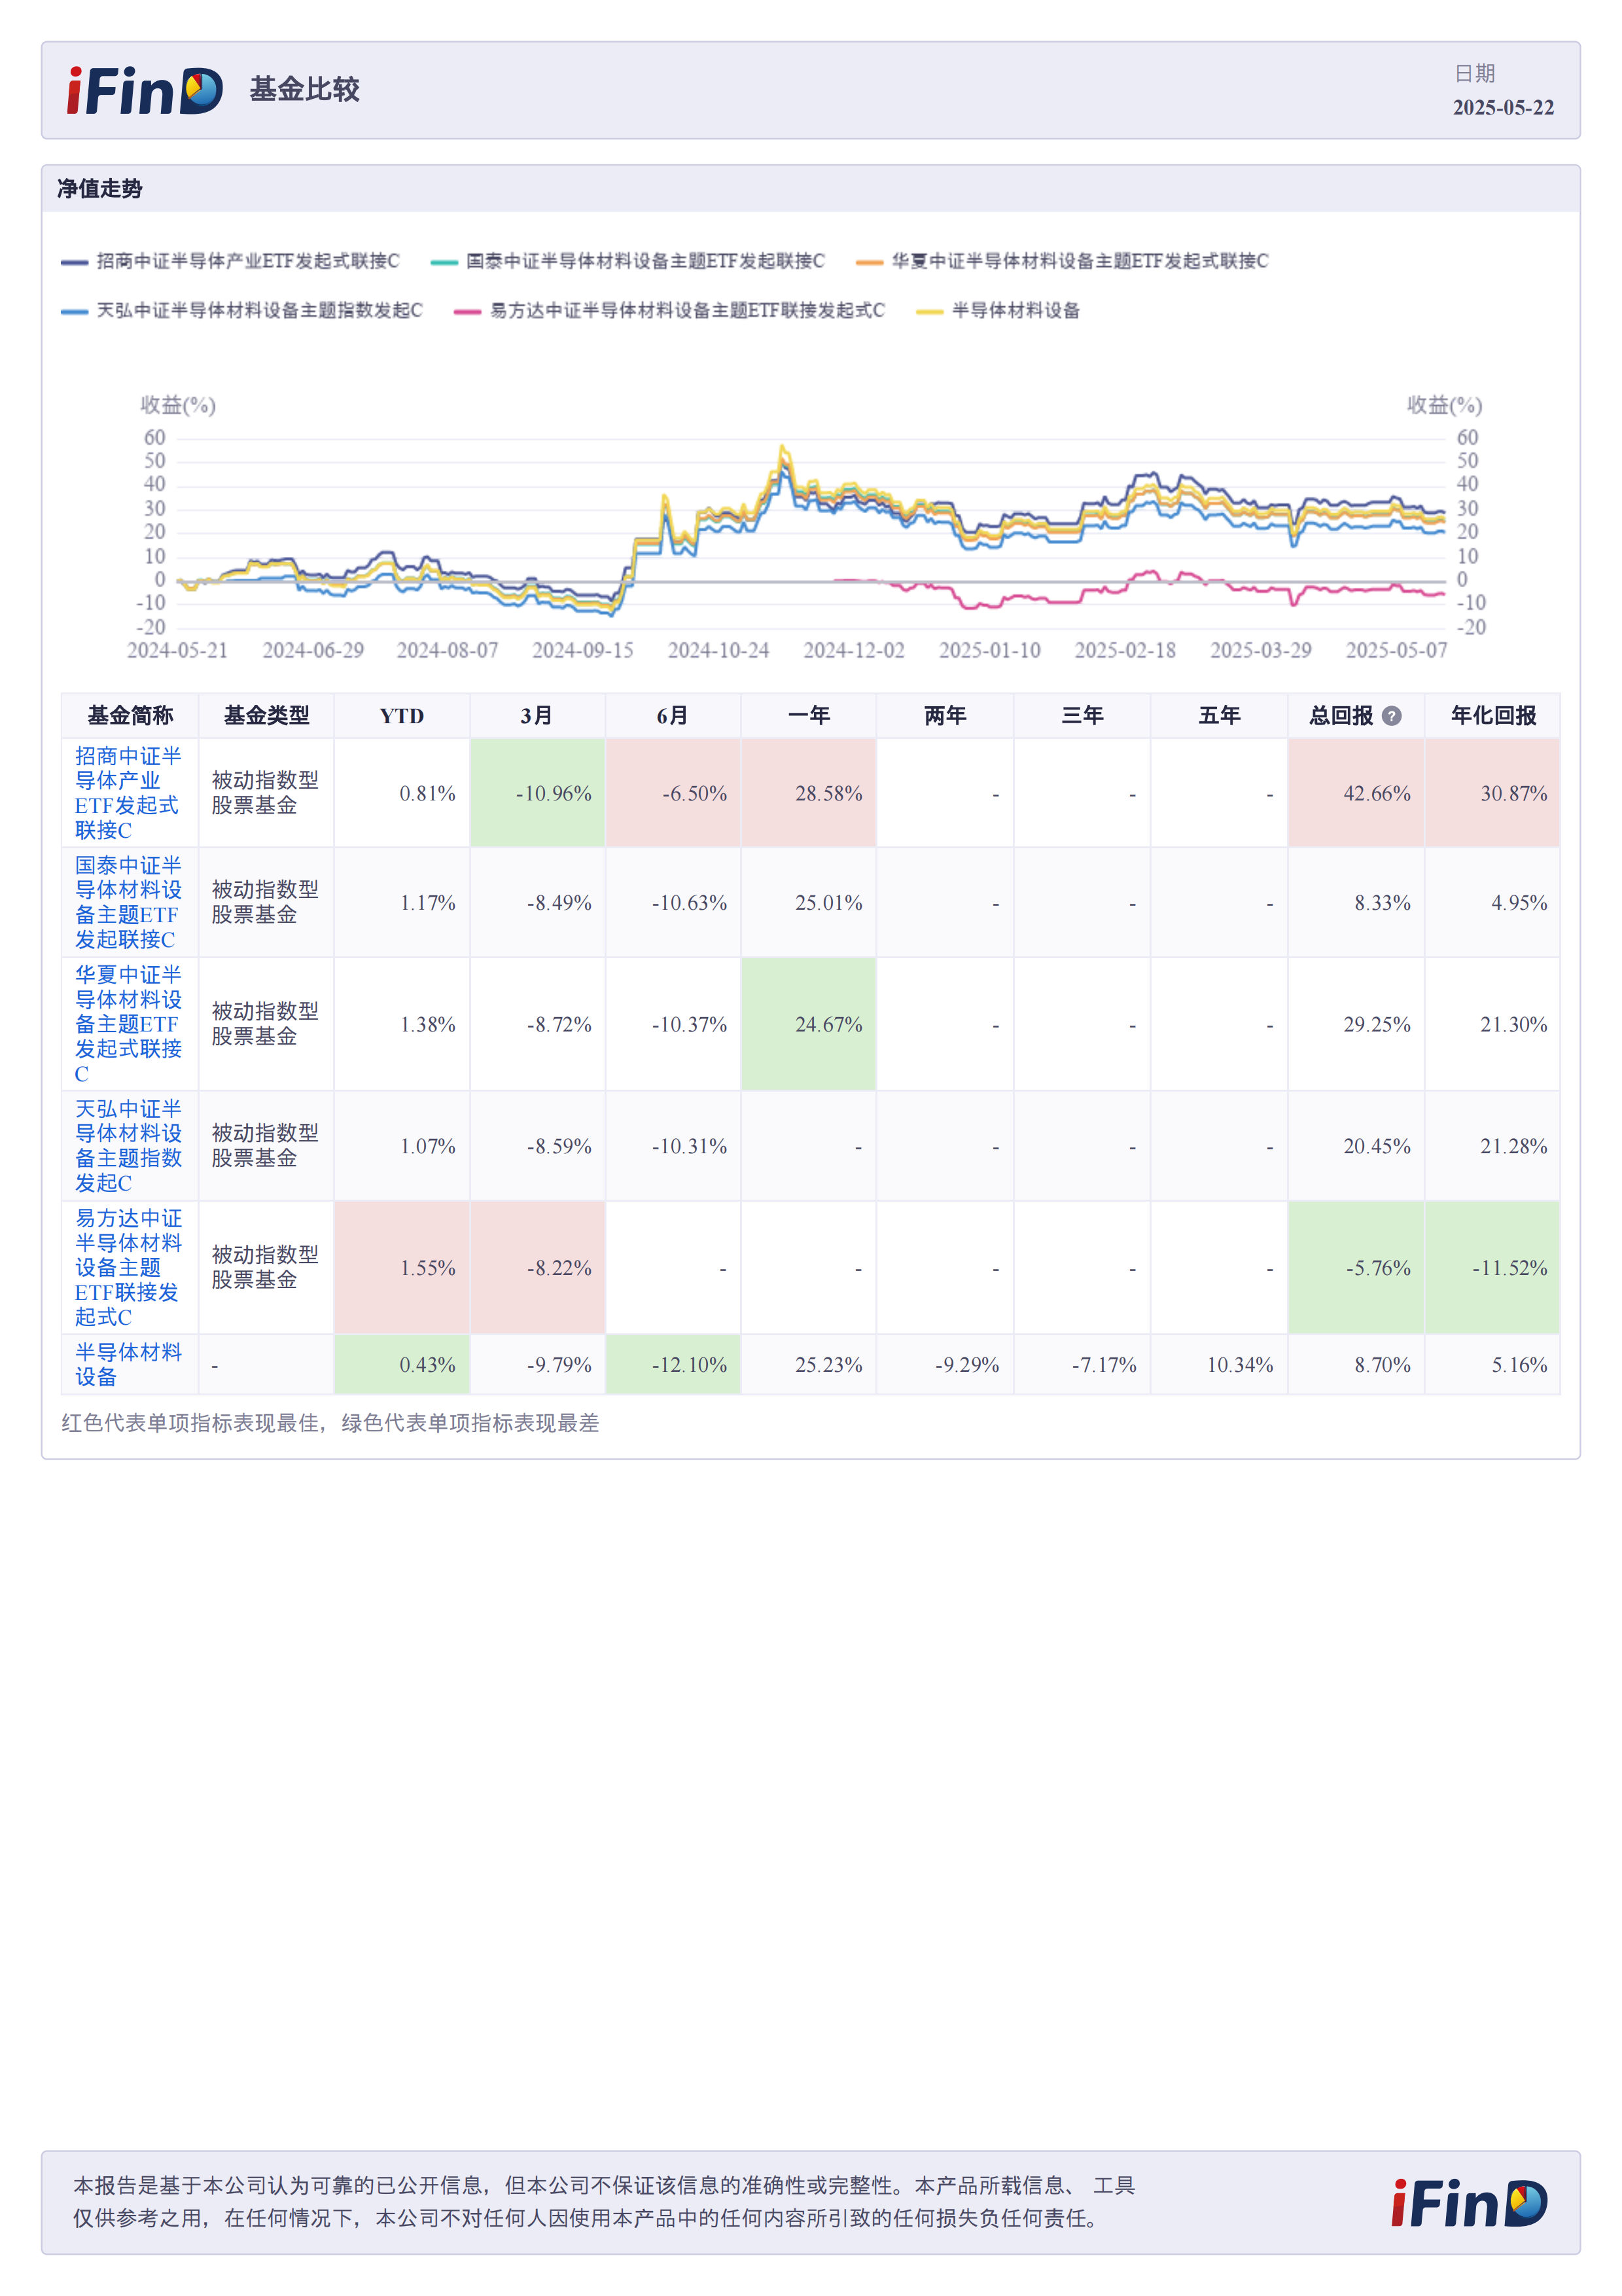Image resolution: width=1622 pixels, height=2296 pixels.
Task: Click the -8.22% three-month cell
Action: pyautogui.click(x=538, y=1267)
